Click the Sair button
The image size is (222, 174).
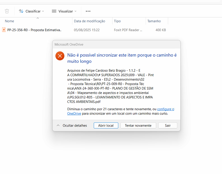tap(168, 125)
